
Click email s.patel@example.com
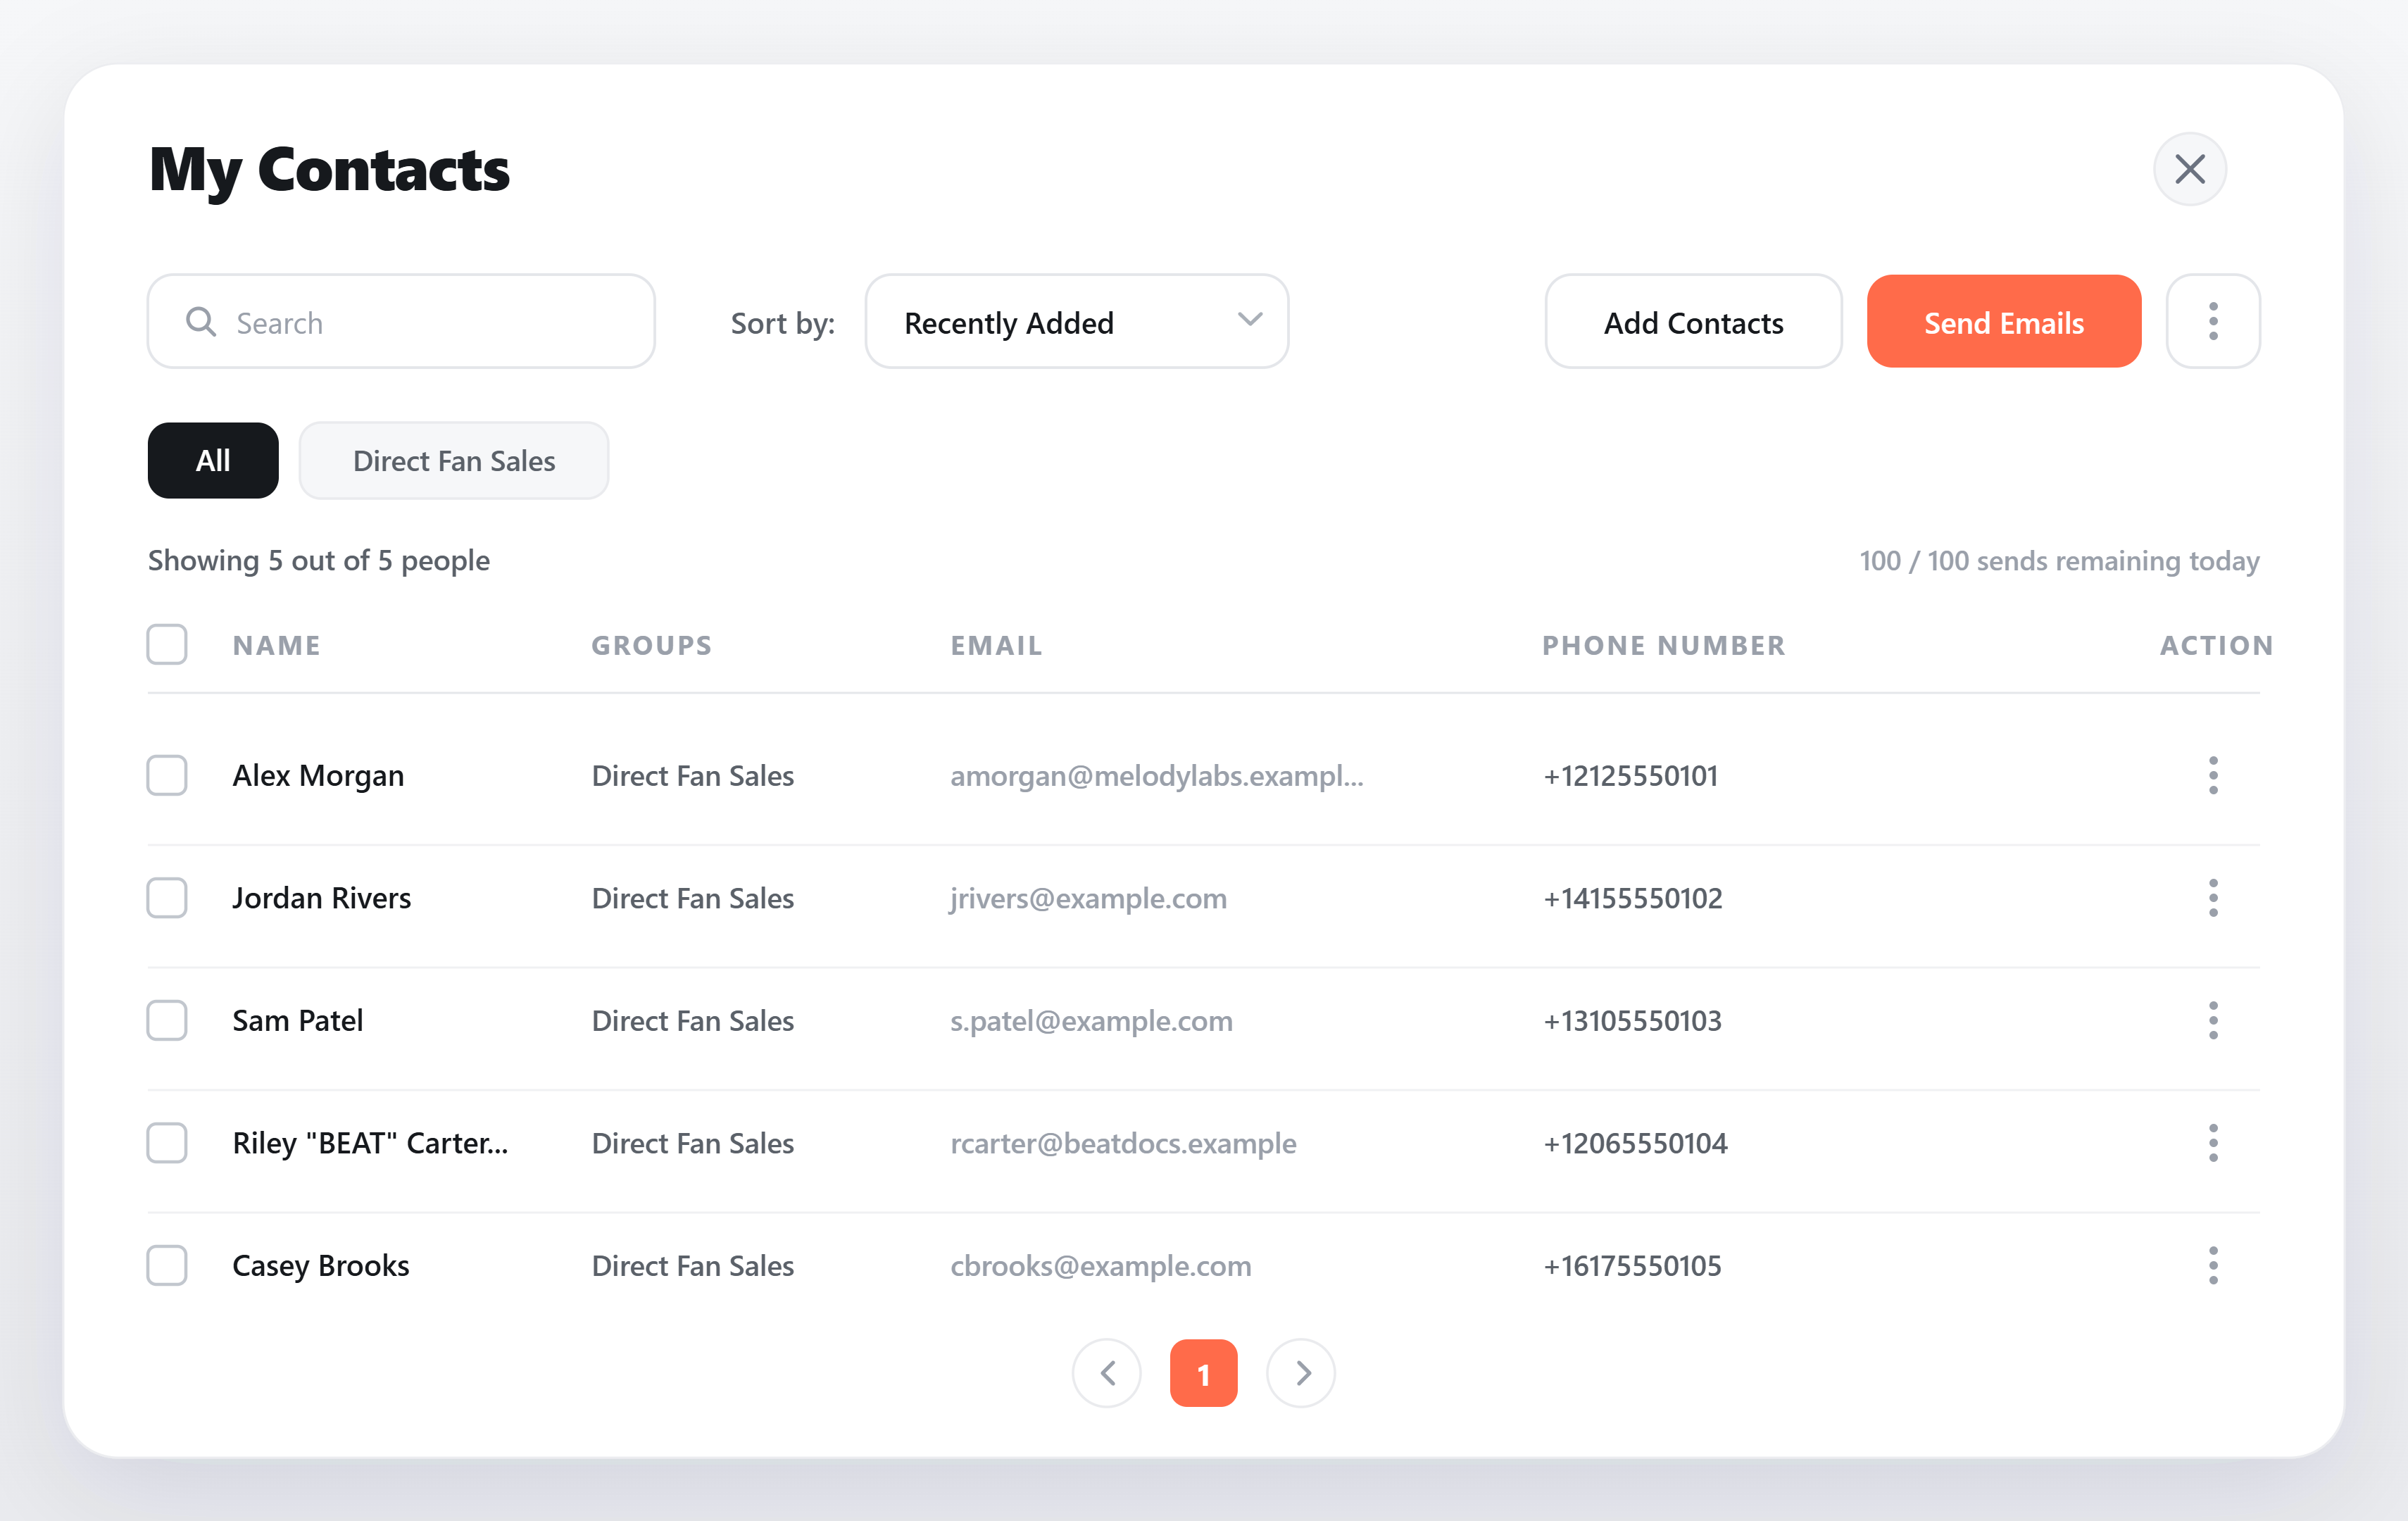coord(1091,1021)
